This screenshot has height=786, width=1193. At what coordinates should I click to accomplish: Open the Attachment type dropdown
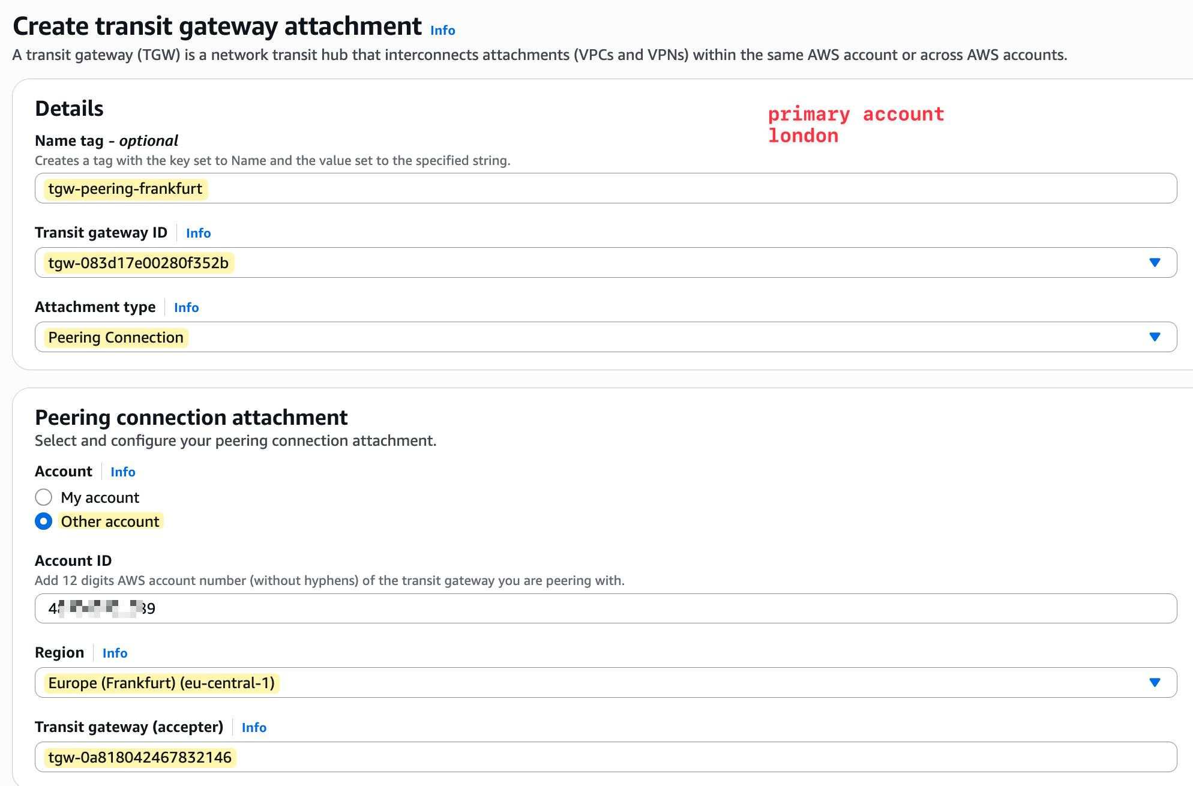coord(1154,337)
